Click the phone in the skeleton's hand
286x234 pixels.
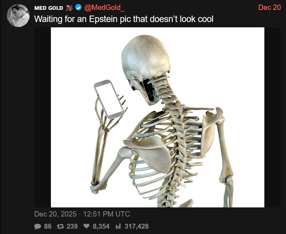109,99
